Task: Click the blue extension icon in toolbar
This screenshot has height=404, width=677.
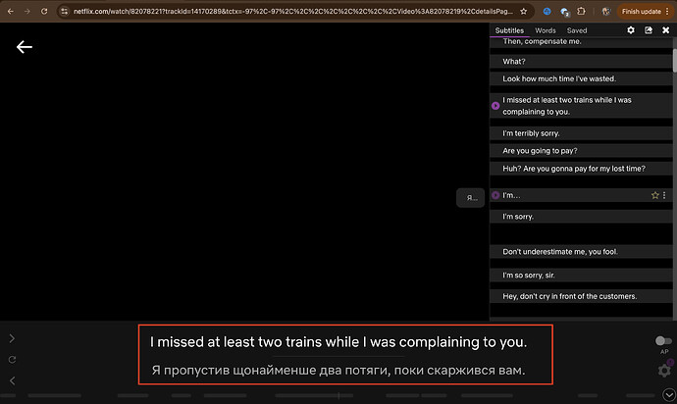Action: [x=547, y=11]
